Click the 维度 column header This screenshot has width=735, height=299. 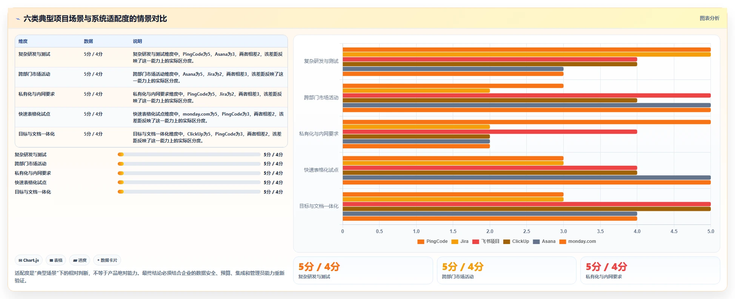coord(23,41)
